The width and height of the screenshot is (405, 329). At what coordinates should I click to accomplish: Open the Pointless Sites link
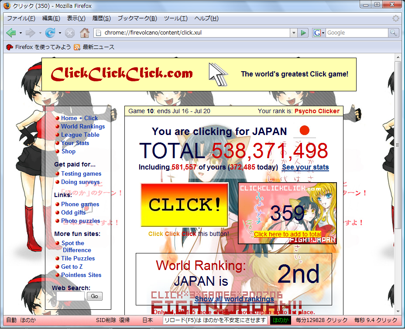(81, 275)
